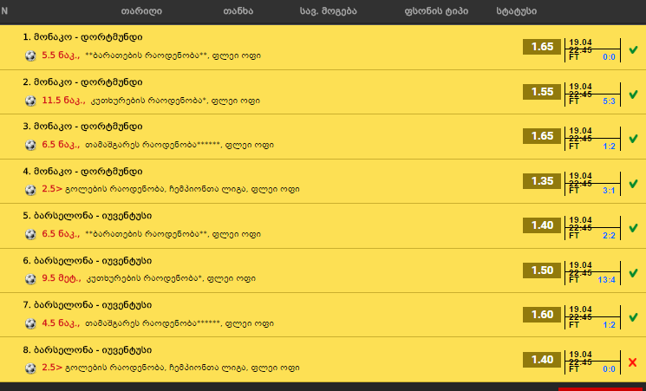Image resolution: width=646 pixels, height=391 pixels.
Task: Click 'კუთხურების რაოდენობა*' description in row 2
Action: (x=148, y=100)
